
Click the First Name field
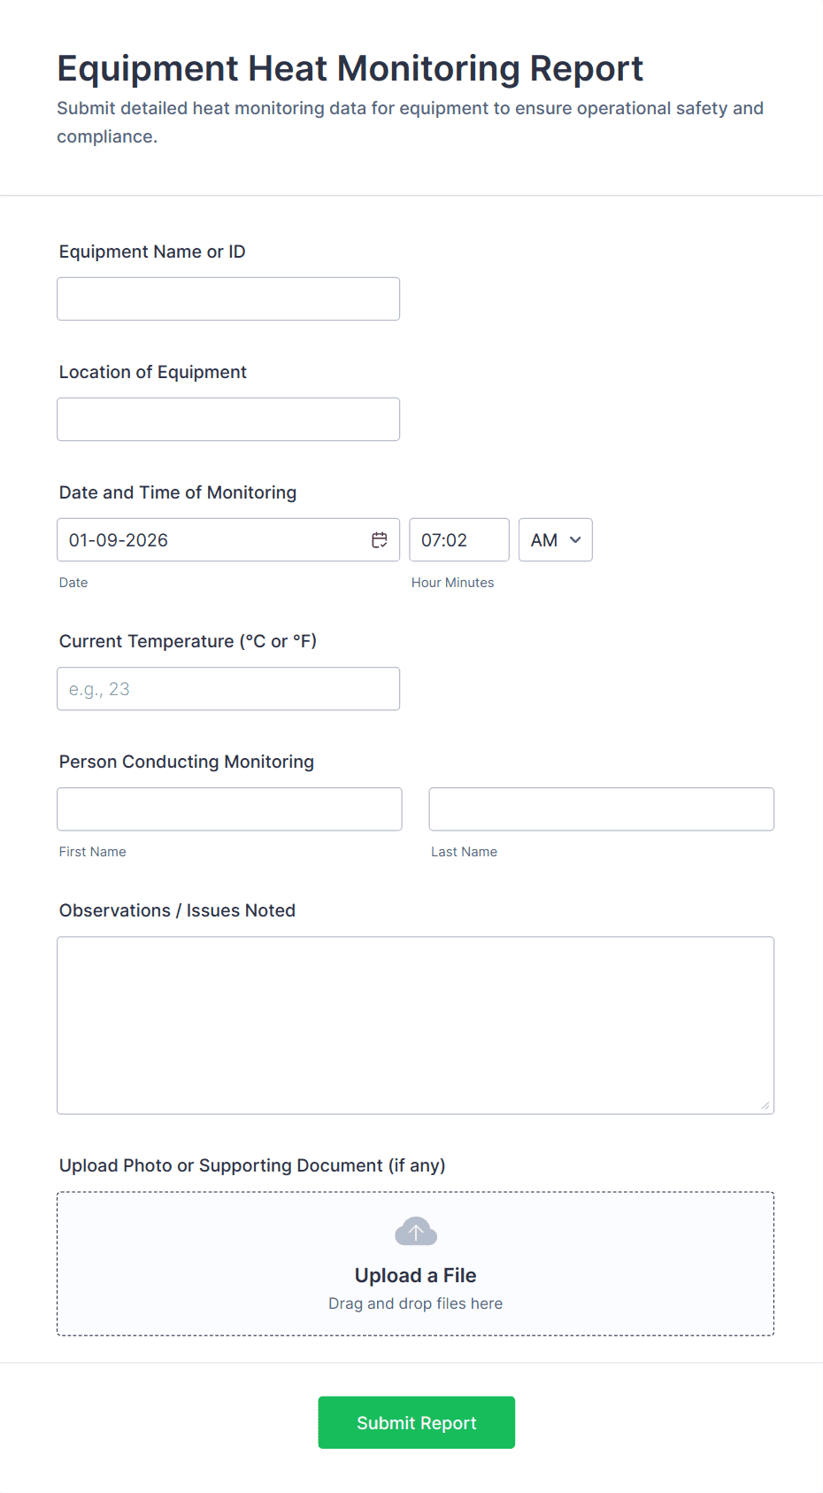(228, 808)
